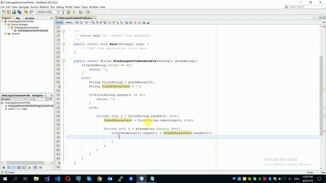The image size is (326, 183).
Task: Collapse the FindLargestCommonPrefix project node
Action: click(2, 21)
